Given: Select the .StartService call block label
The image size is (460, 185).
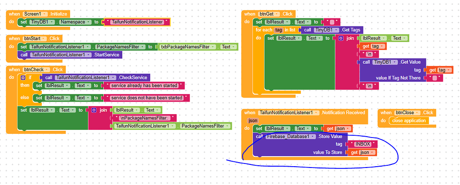Looking at the screenshot, I should [106, 55].
